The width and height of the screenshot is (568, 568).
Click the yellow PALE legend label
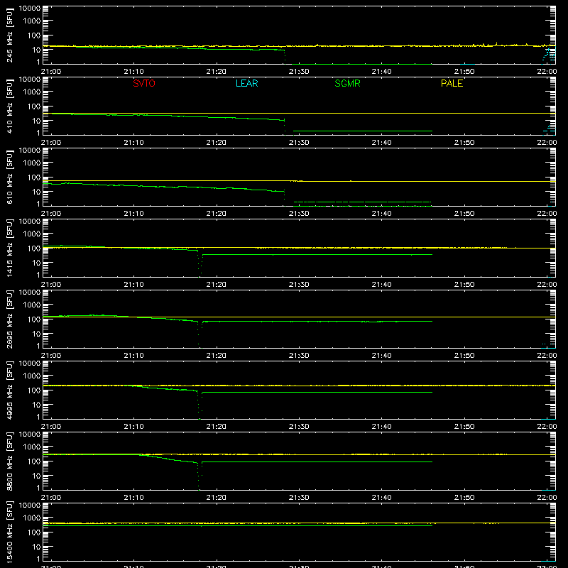452,83
